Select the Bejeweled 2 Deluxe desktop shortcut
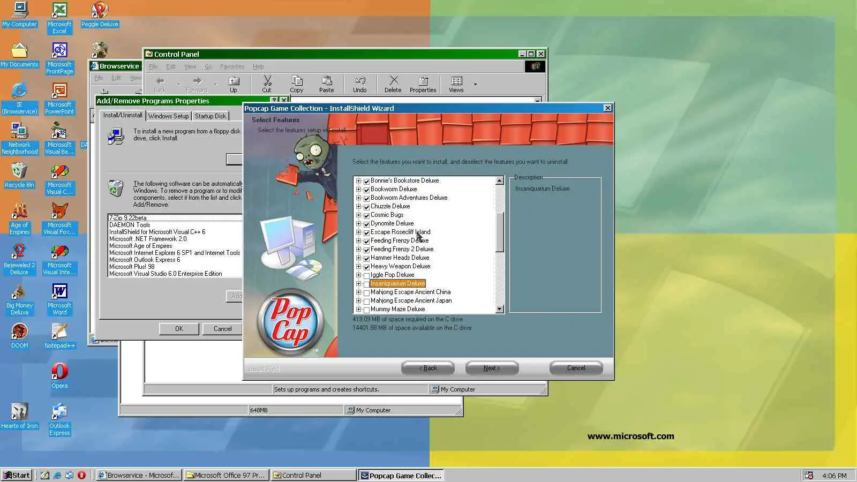 [19, 259]
